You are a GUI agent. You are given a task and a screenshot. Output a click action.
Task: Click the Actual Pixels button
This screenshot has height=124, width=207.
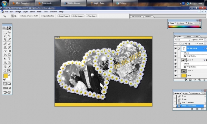[x=63, y=16]
